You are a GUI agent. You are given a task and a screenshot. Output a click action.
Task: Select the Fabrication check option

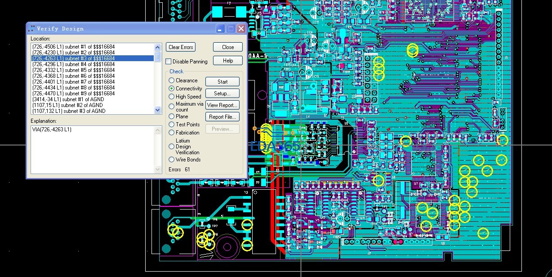click(172, 133)
